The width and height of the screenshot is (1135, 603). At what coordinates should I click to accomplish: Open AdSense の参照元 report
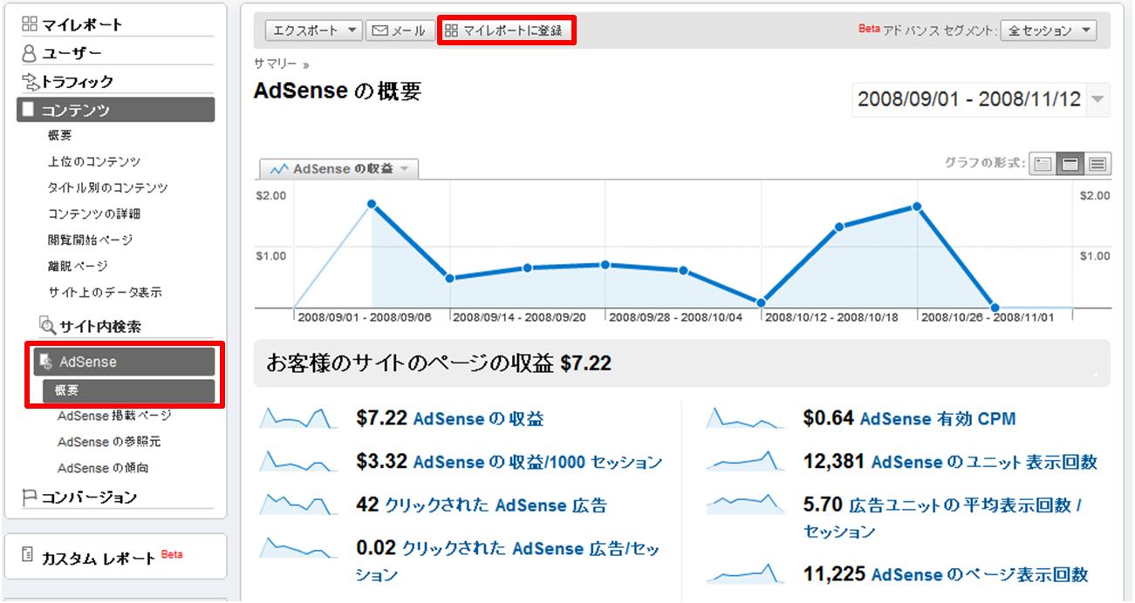coord(109,442)
